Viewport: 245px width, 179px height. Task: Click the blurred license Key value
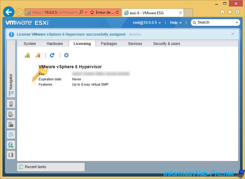(x=101, y=74)
